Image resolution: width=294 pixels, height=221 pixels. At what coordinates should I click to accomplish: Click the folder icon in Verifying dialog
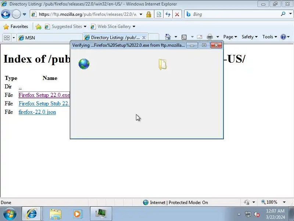point(162,64)
